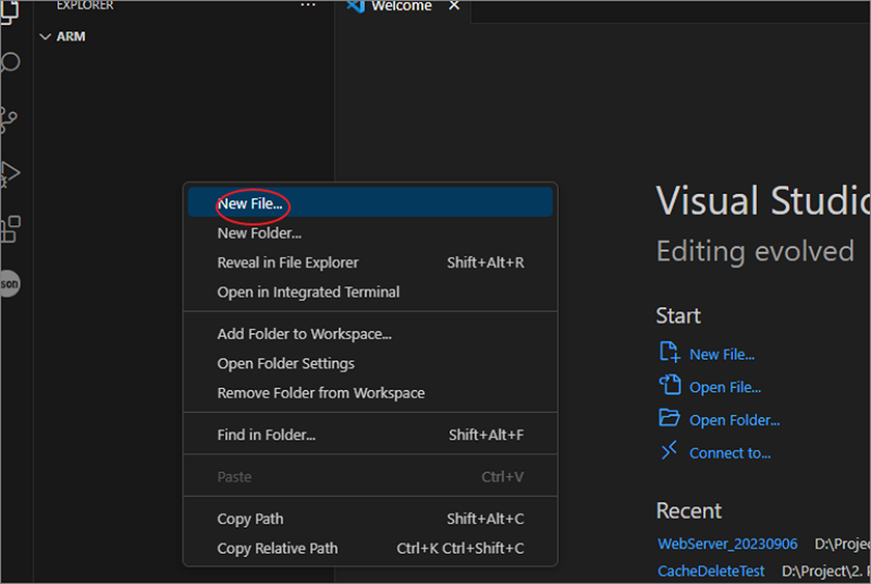
Task: Choose Copy Relative Path menu entry
Action: coord(370,549)
